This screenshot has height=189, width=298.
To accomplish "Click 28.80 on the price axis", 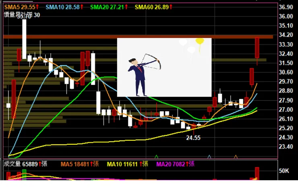I will pyautogui.click(x=286, y=91).
